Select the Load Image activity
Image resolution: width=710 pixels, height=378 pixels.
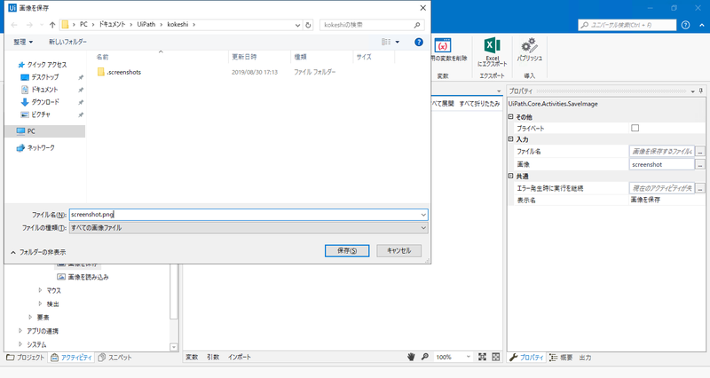(83, 277)
